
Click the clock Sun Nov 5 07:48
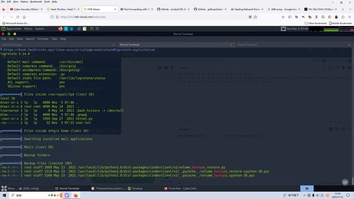pyautogui.click(x=297, y=29)
